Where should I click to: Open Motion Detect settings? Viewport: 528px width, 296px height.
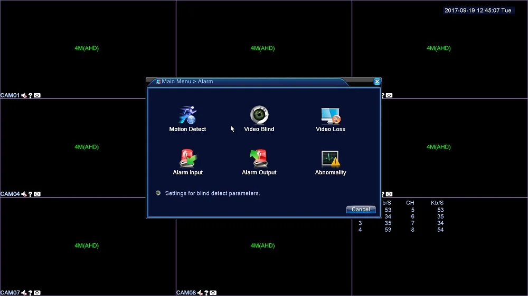pyautogui.click(x=187, y=119)
